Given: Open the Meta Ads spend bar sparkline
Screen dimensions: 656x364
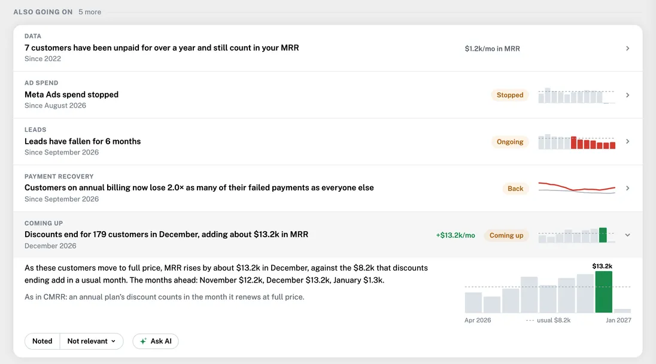Looking at the screenshot, I should click(x=576, y=95).
